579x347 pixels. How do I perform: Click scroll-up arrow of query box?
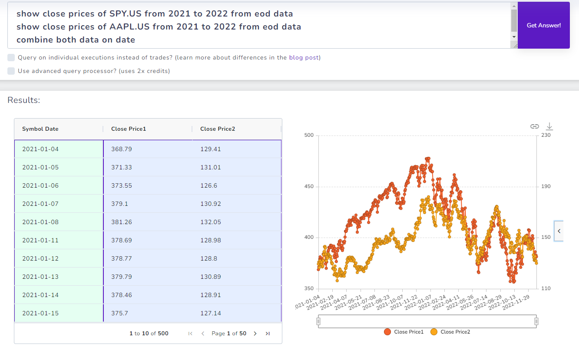tap(514, 6)
